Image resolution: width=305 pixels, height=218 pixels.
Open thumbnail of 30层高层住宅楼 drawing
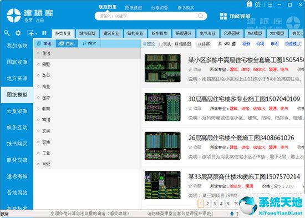click(162, 107)
